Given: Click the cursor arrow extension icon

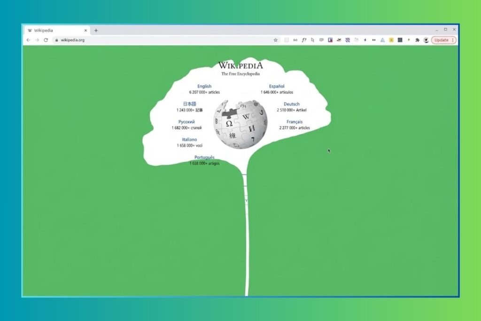Looking at the screenshot, I should click(x=312, y=40).
